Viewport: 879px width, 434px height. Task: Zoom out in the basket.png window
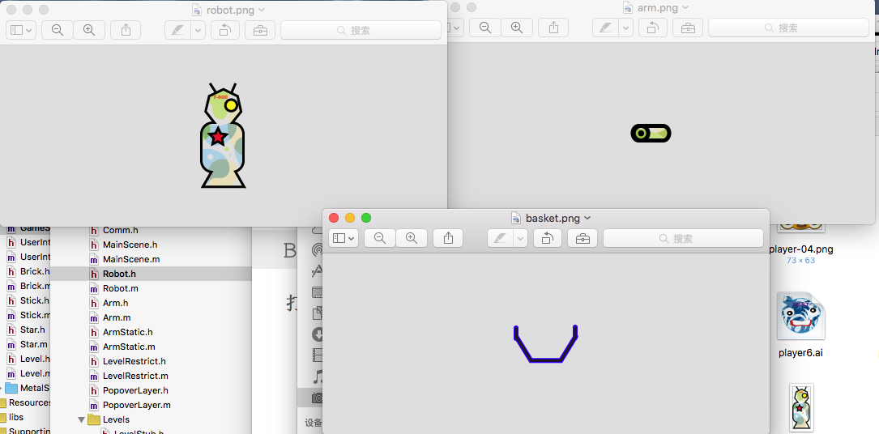click(380, 238)
